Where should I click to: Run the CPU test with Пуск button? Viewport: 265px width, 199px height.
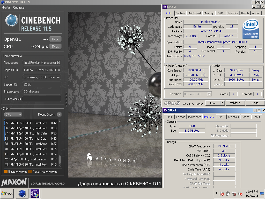(x=55, y=47)
